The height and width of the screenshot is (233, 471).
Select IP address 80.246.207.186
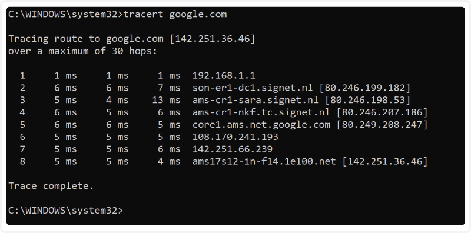point(382,112)
